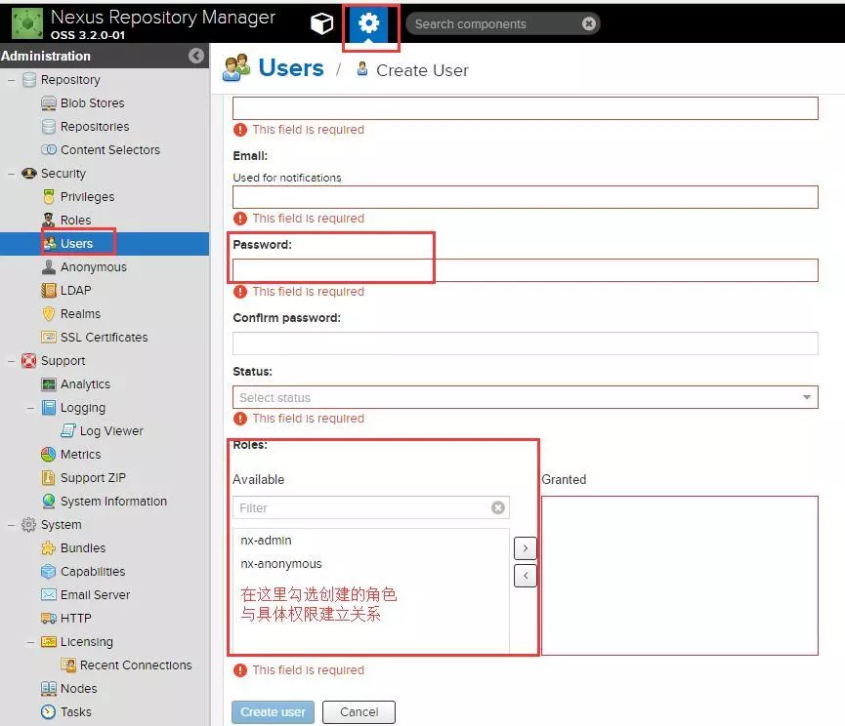Select nx-anonymous in Available roles
This screenshot has height=726, width=845.
(280, 564)
